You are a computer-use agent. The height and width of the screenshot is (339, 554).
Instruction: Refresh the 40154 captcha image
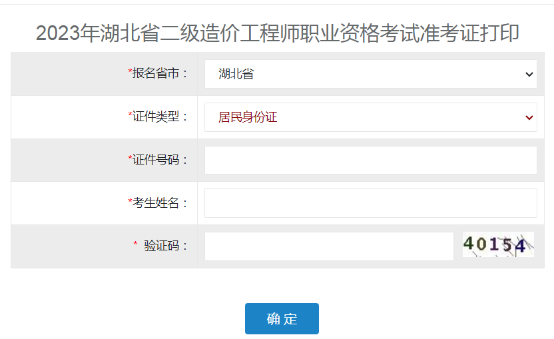(x=498, y=244)
